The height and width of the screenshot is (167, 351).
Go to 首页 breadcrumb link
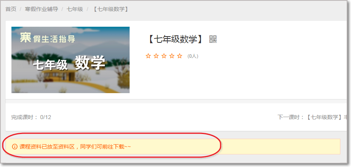tap(11, 9)
